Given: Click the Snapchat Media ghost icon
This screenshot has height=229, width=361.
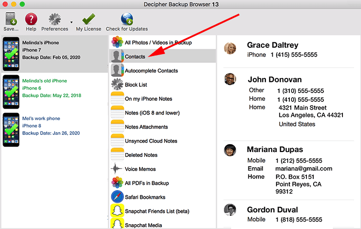Looking at the screenshot, I should pyautogui.click(x=117, y=224).
